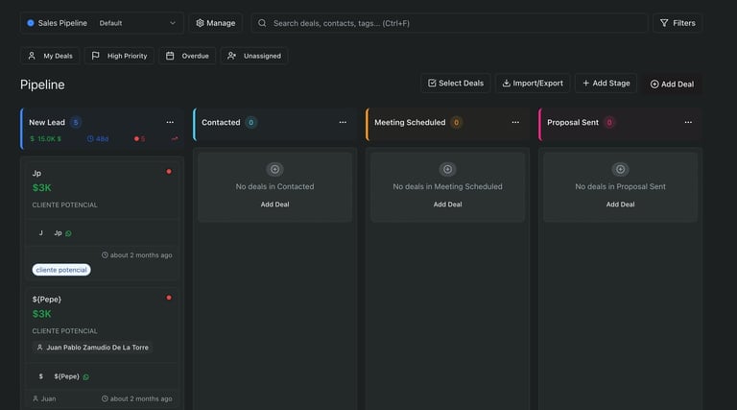The height and width of the screenshot is (410, 737).
Task: Click plus circle icon in Proposal Sent column
Action: (x=621, y=169)
